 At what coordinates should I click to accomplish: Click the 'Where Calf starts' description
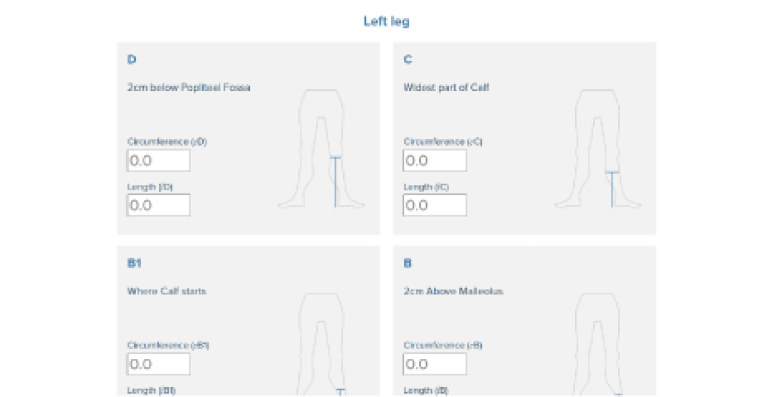click(x=167, y=291)
